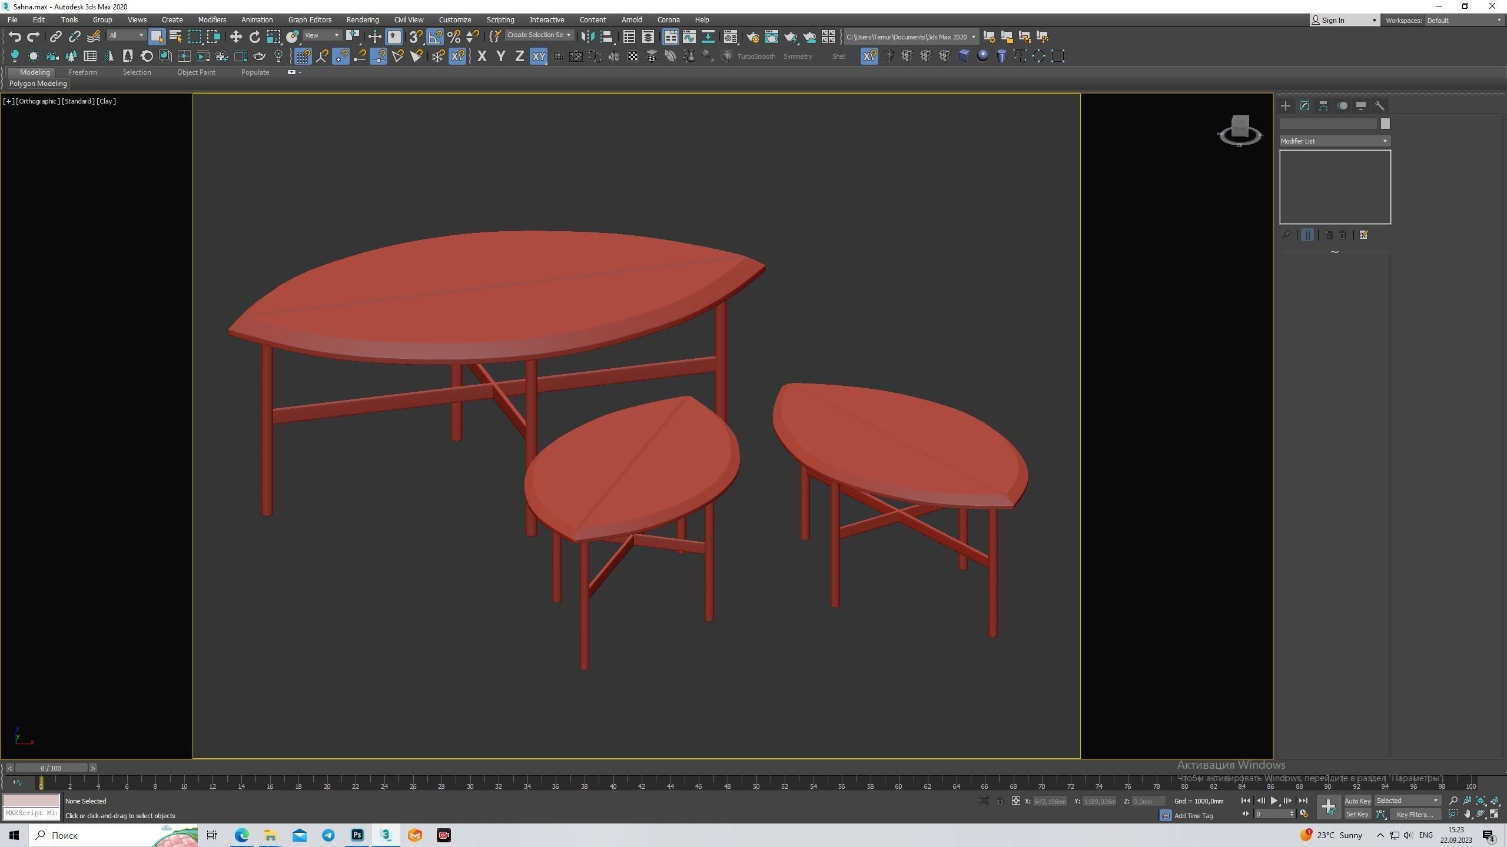This screenshot has width=1507, height=847.
Task: Click the Zoom magnifier viewport icon
Action: [1453, 801]
